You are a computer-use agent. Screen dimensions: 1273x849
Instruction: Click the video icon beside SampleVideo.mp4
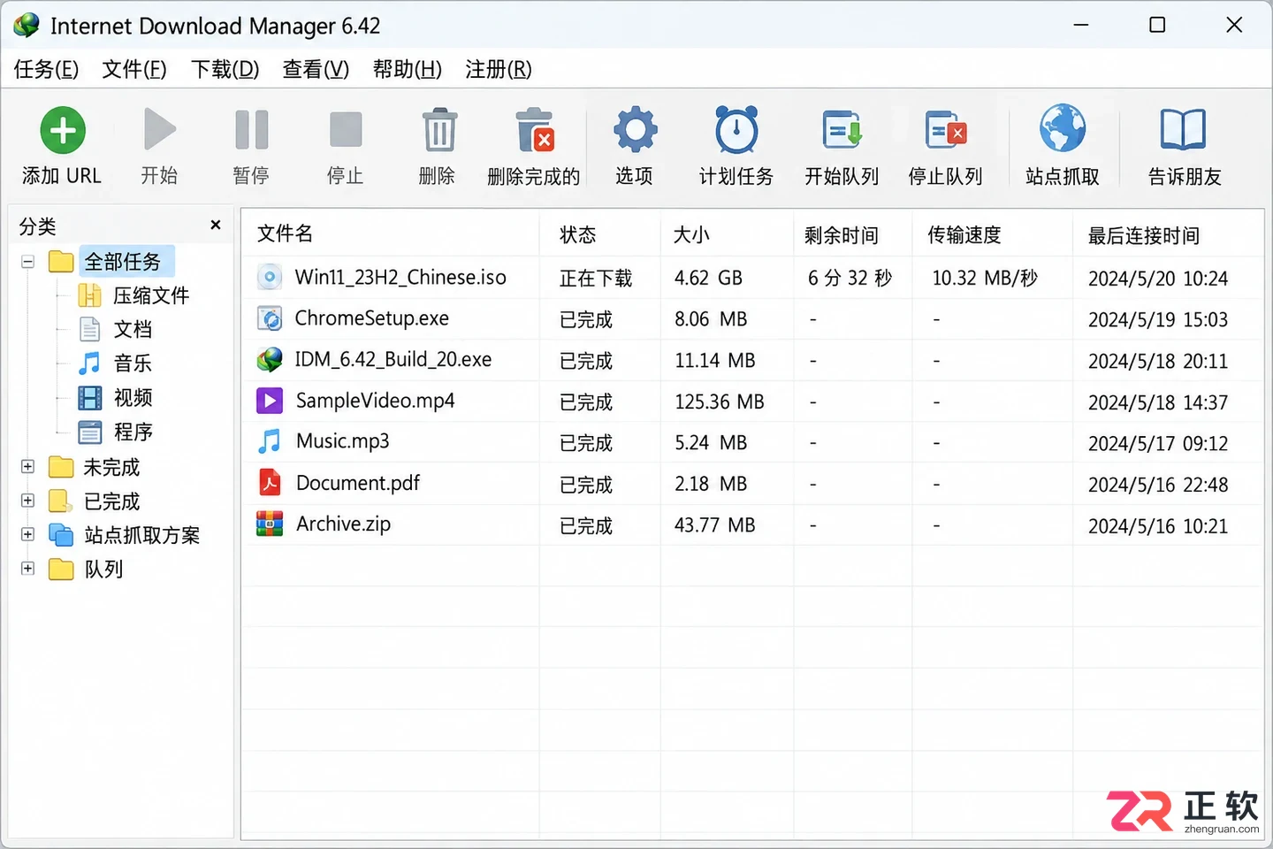pos(270,401)
